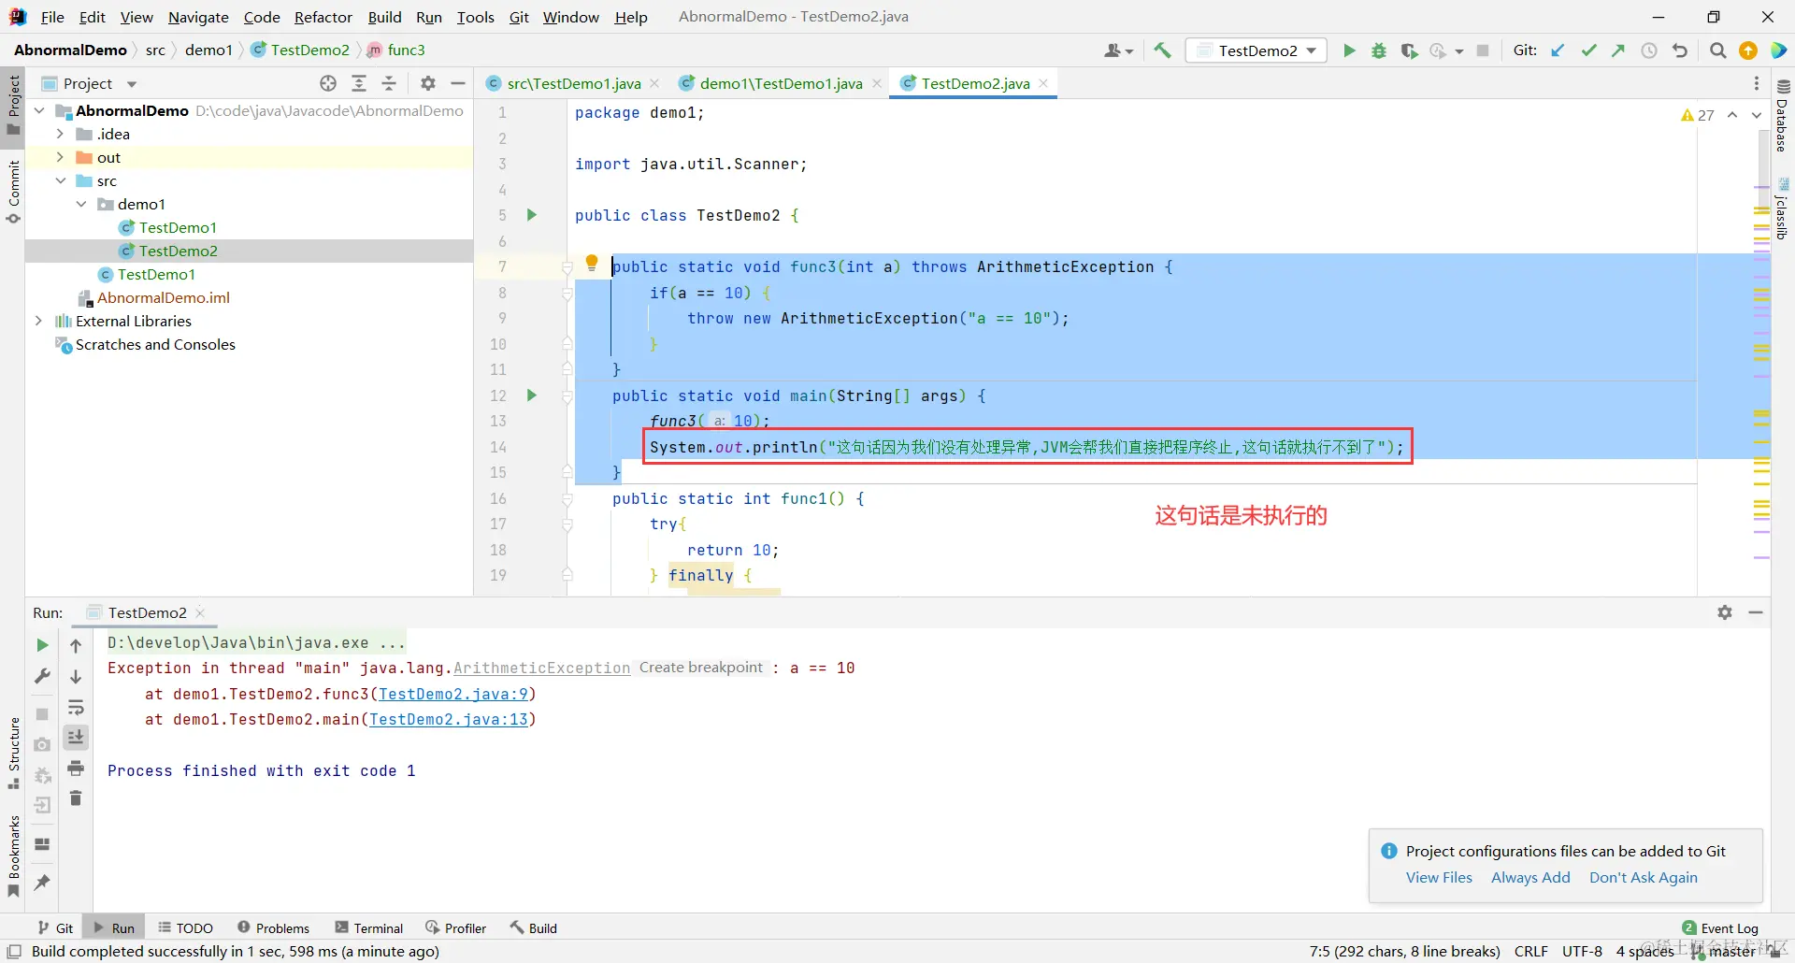Switch to src\TestDemo1.java editor tab
The height and width of the screenshot is (963, 1795).
(573, 83)
